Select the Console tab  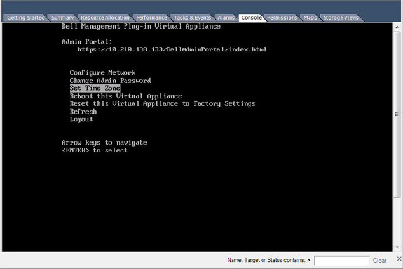click(251, 18)
